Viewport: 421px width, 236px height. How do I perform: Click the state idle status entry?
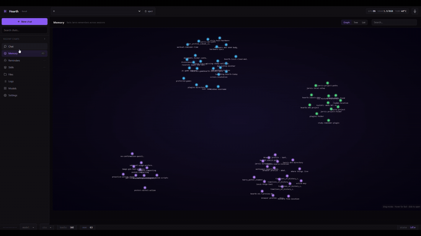(x=408, y=228)
